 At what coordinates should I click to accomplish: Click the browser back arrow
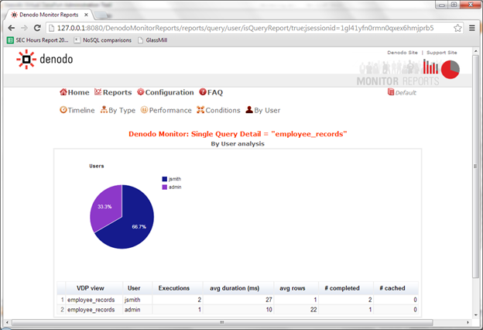tap(12, 28)
